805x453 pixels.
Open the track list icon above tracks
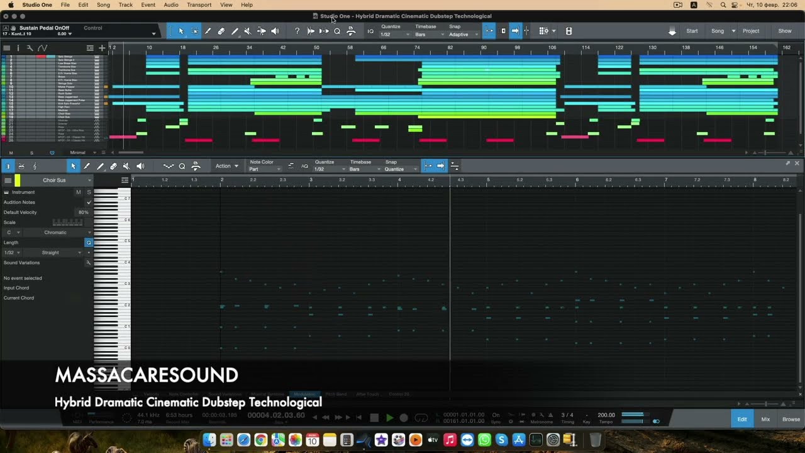click(6, 48)
